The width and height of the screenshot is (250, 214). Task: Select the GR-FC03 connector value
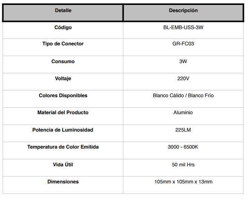click(x=183, y=44)
